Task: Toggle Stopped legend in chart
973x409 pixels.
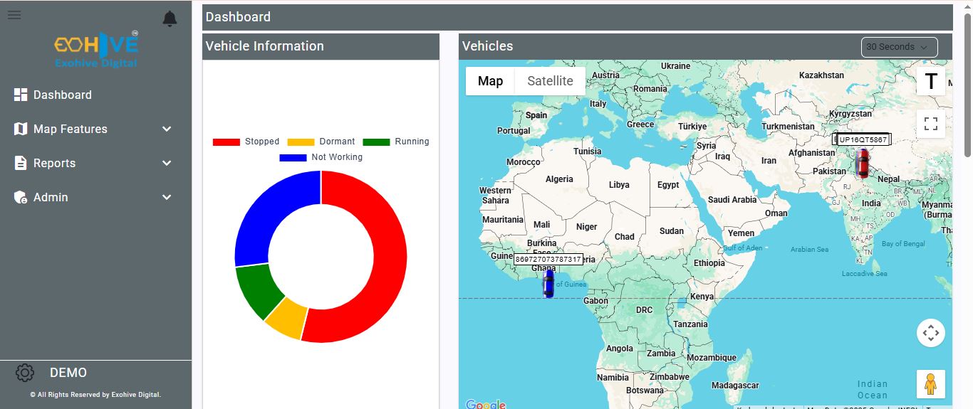Action: 246,142
